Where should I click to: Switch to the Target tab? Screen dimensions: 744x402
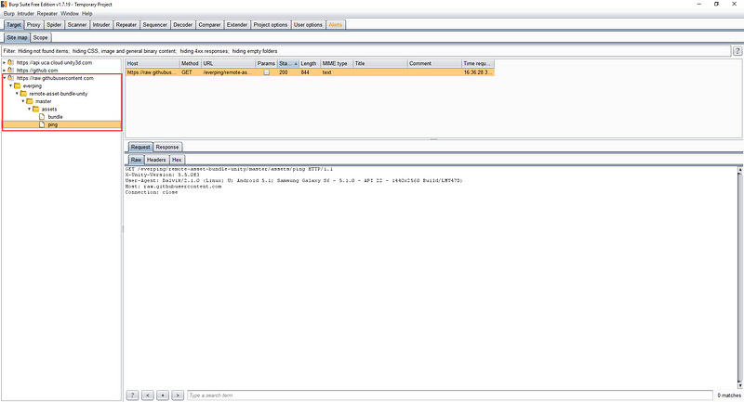(14, 25)
